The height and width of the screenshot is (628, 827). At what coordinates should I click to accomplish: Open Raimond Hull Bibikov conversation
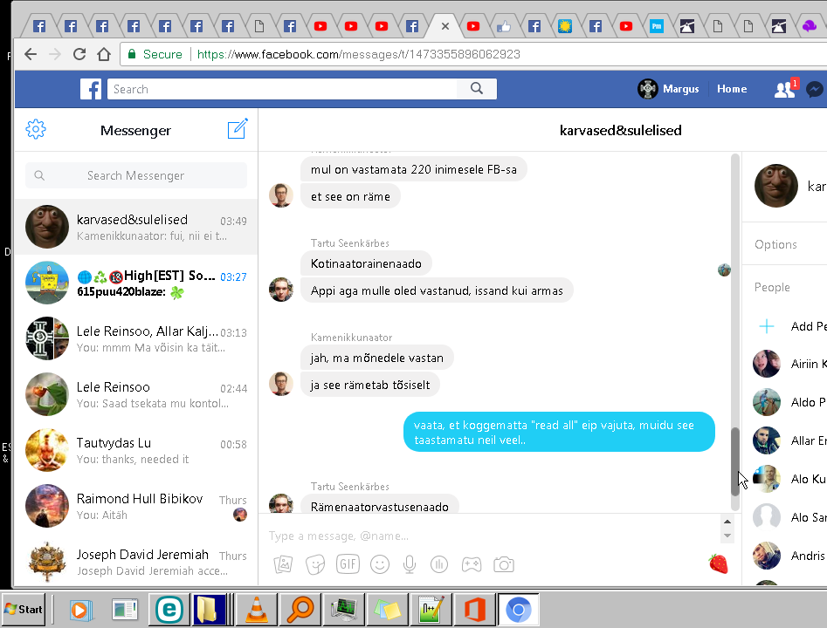136,506
